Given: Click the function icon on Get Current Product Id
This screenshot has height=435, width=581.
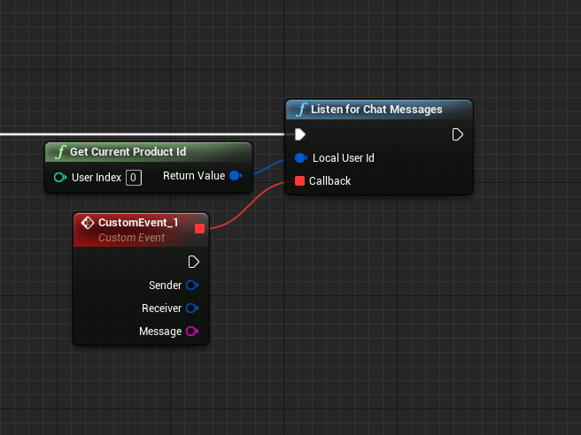Looking at the screenshot, I should click(x=60, y=152).
